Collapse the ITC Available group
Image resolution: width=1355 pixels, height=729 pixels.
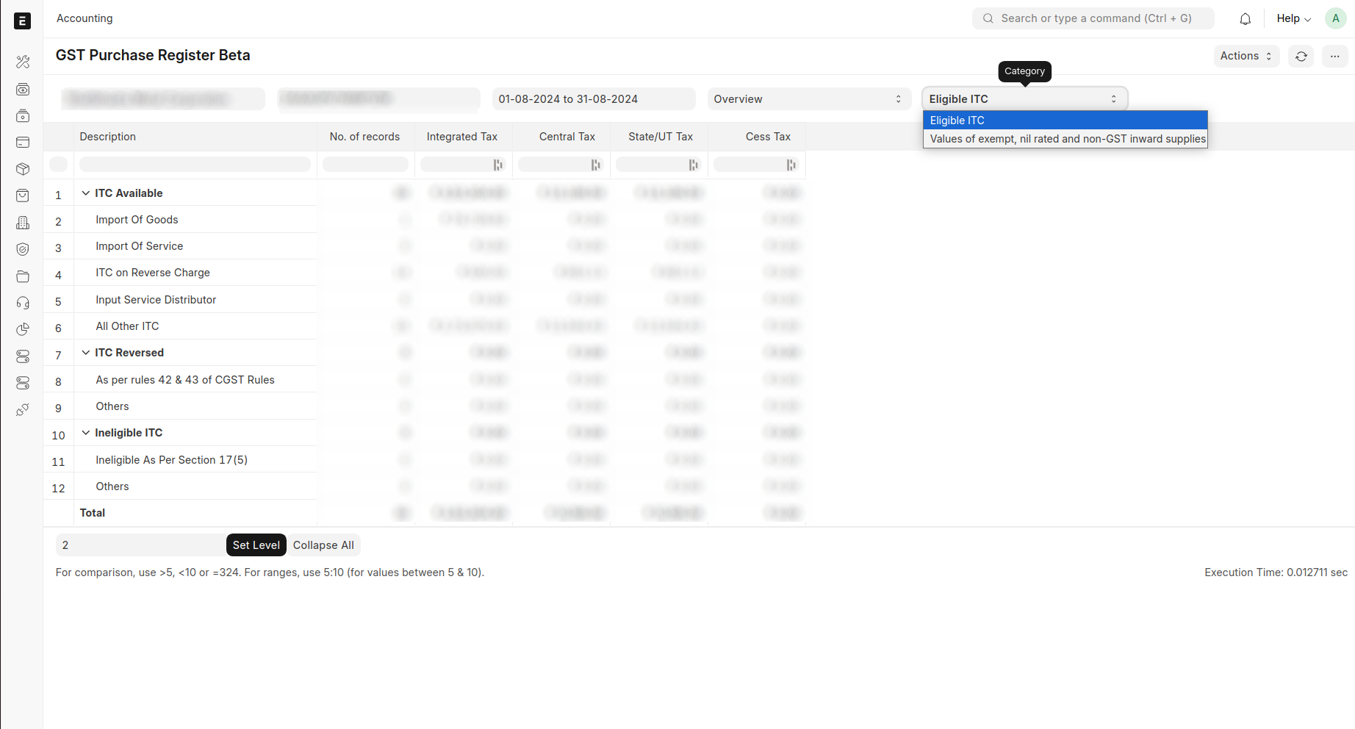point(86,193)
